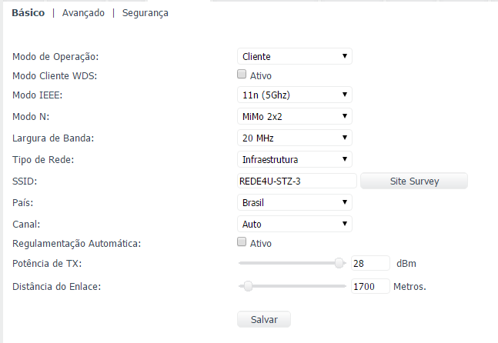Click the Distância do Enlace slider handle
498x343 pixels.
tap(248, 286)
